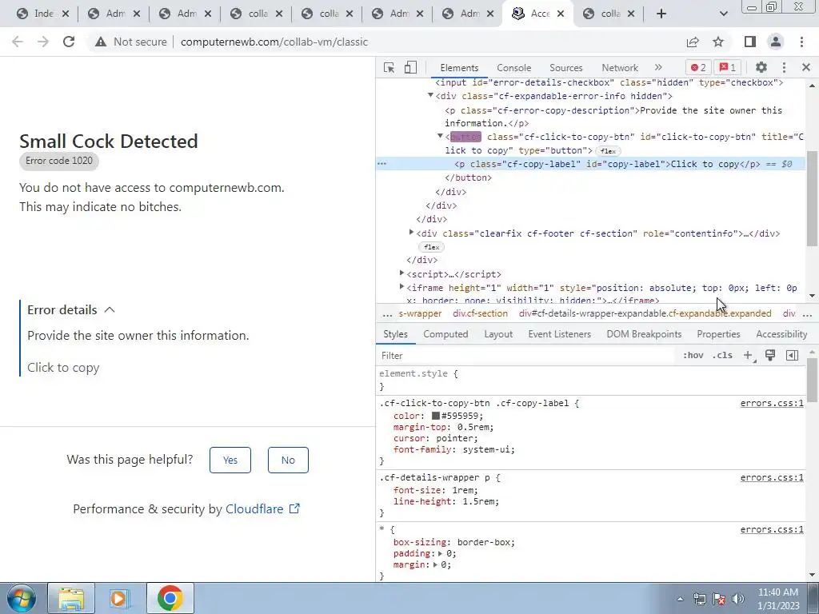Show more DevTools tabs via double chevron
819x614 pixels.
click(658, 67)
